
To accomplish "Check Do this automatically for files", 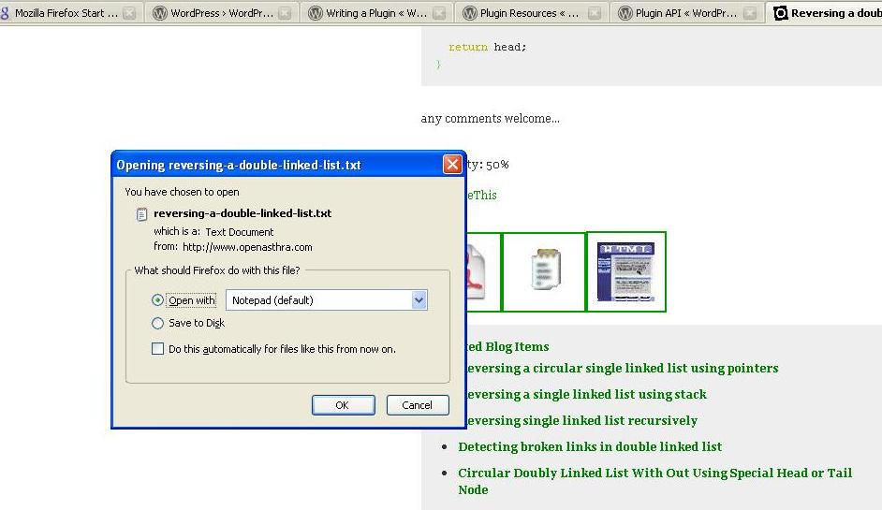I will pos(157,349).
